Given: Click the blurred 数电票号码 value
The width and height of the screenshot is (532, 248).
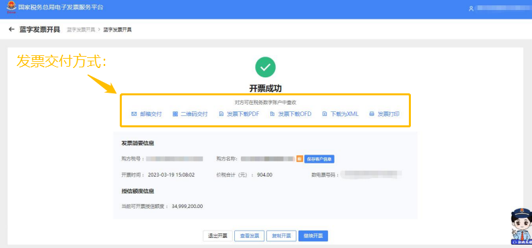Looking at the screenshot, I should (371, 174).
